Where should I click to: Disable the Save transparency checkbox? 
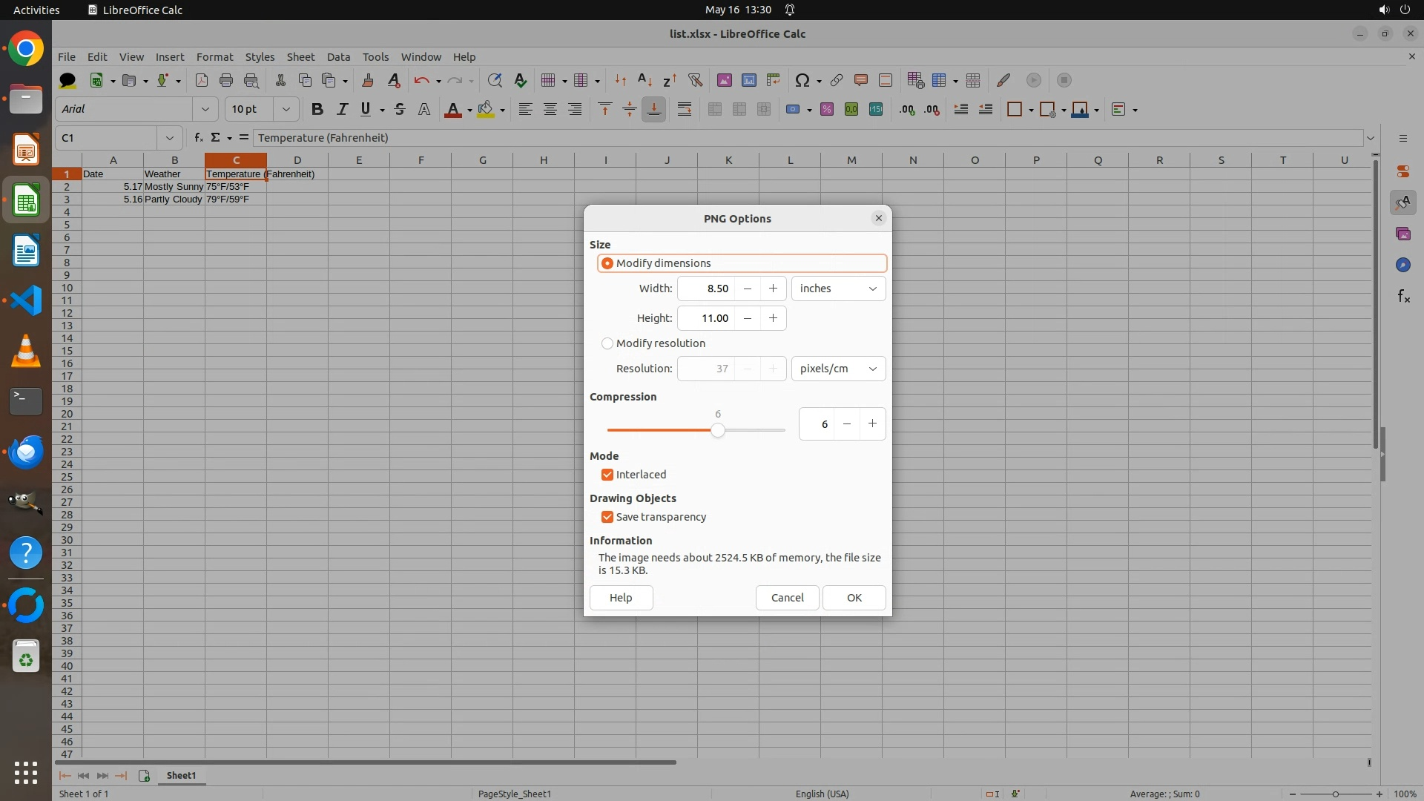point(607,517)
